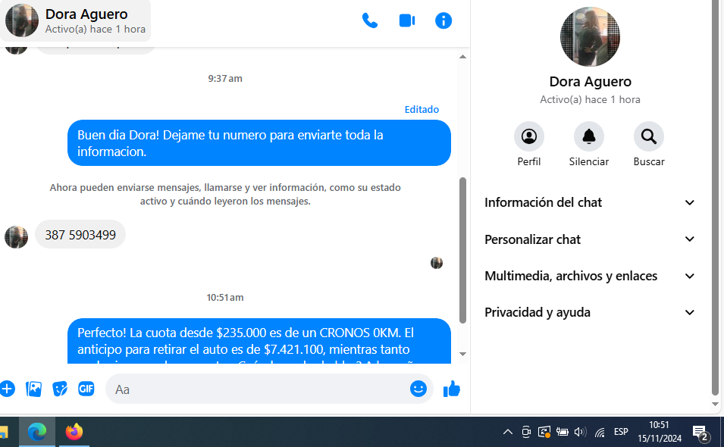Image resolution: width=724 pixels, height=447 pixels.
Task: Start a video call in chat header
Action: coord(407,20)
